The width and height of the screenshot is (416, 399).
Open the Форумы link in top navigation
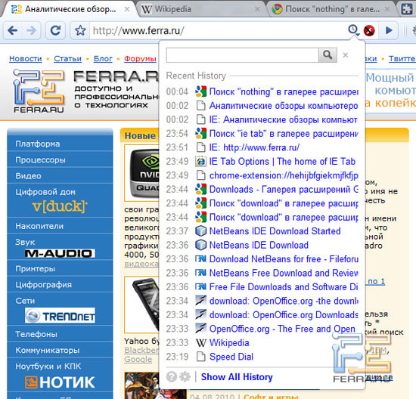coord(140,59)
